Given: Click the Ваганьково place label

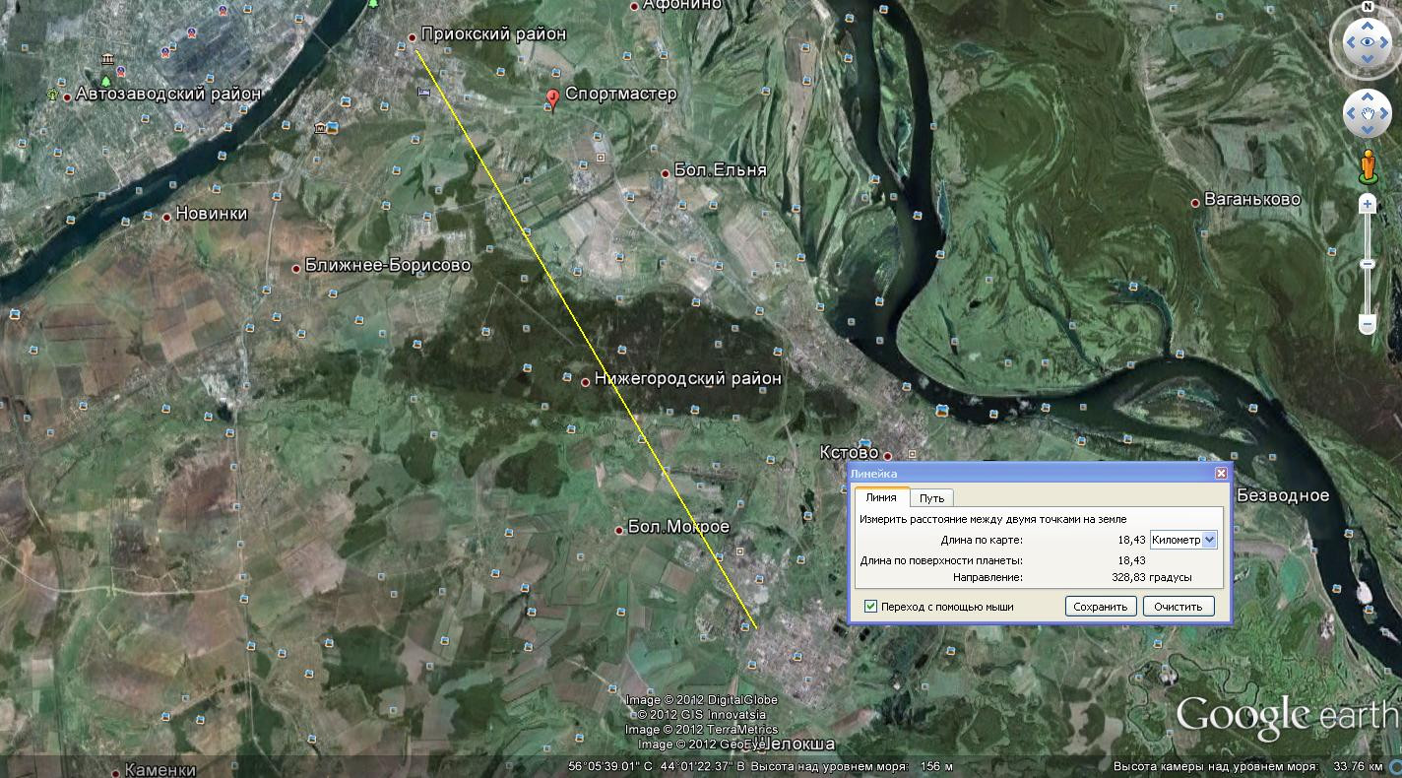Looking at the screenshot, I should point(1253,200).
